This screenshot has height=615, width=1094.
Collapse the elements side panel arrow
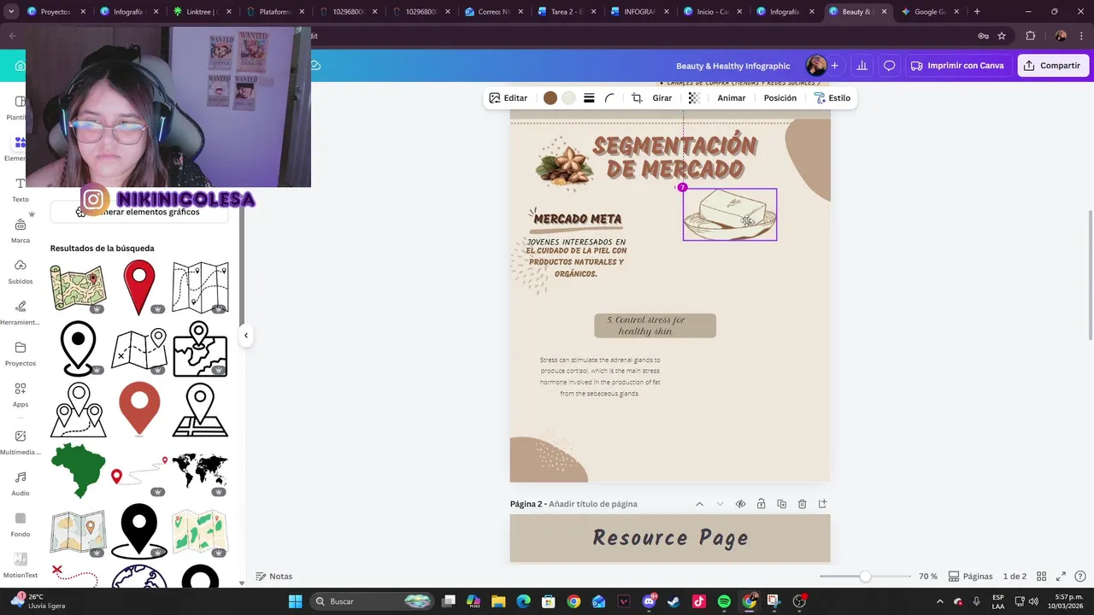click(245, 335)
